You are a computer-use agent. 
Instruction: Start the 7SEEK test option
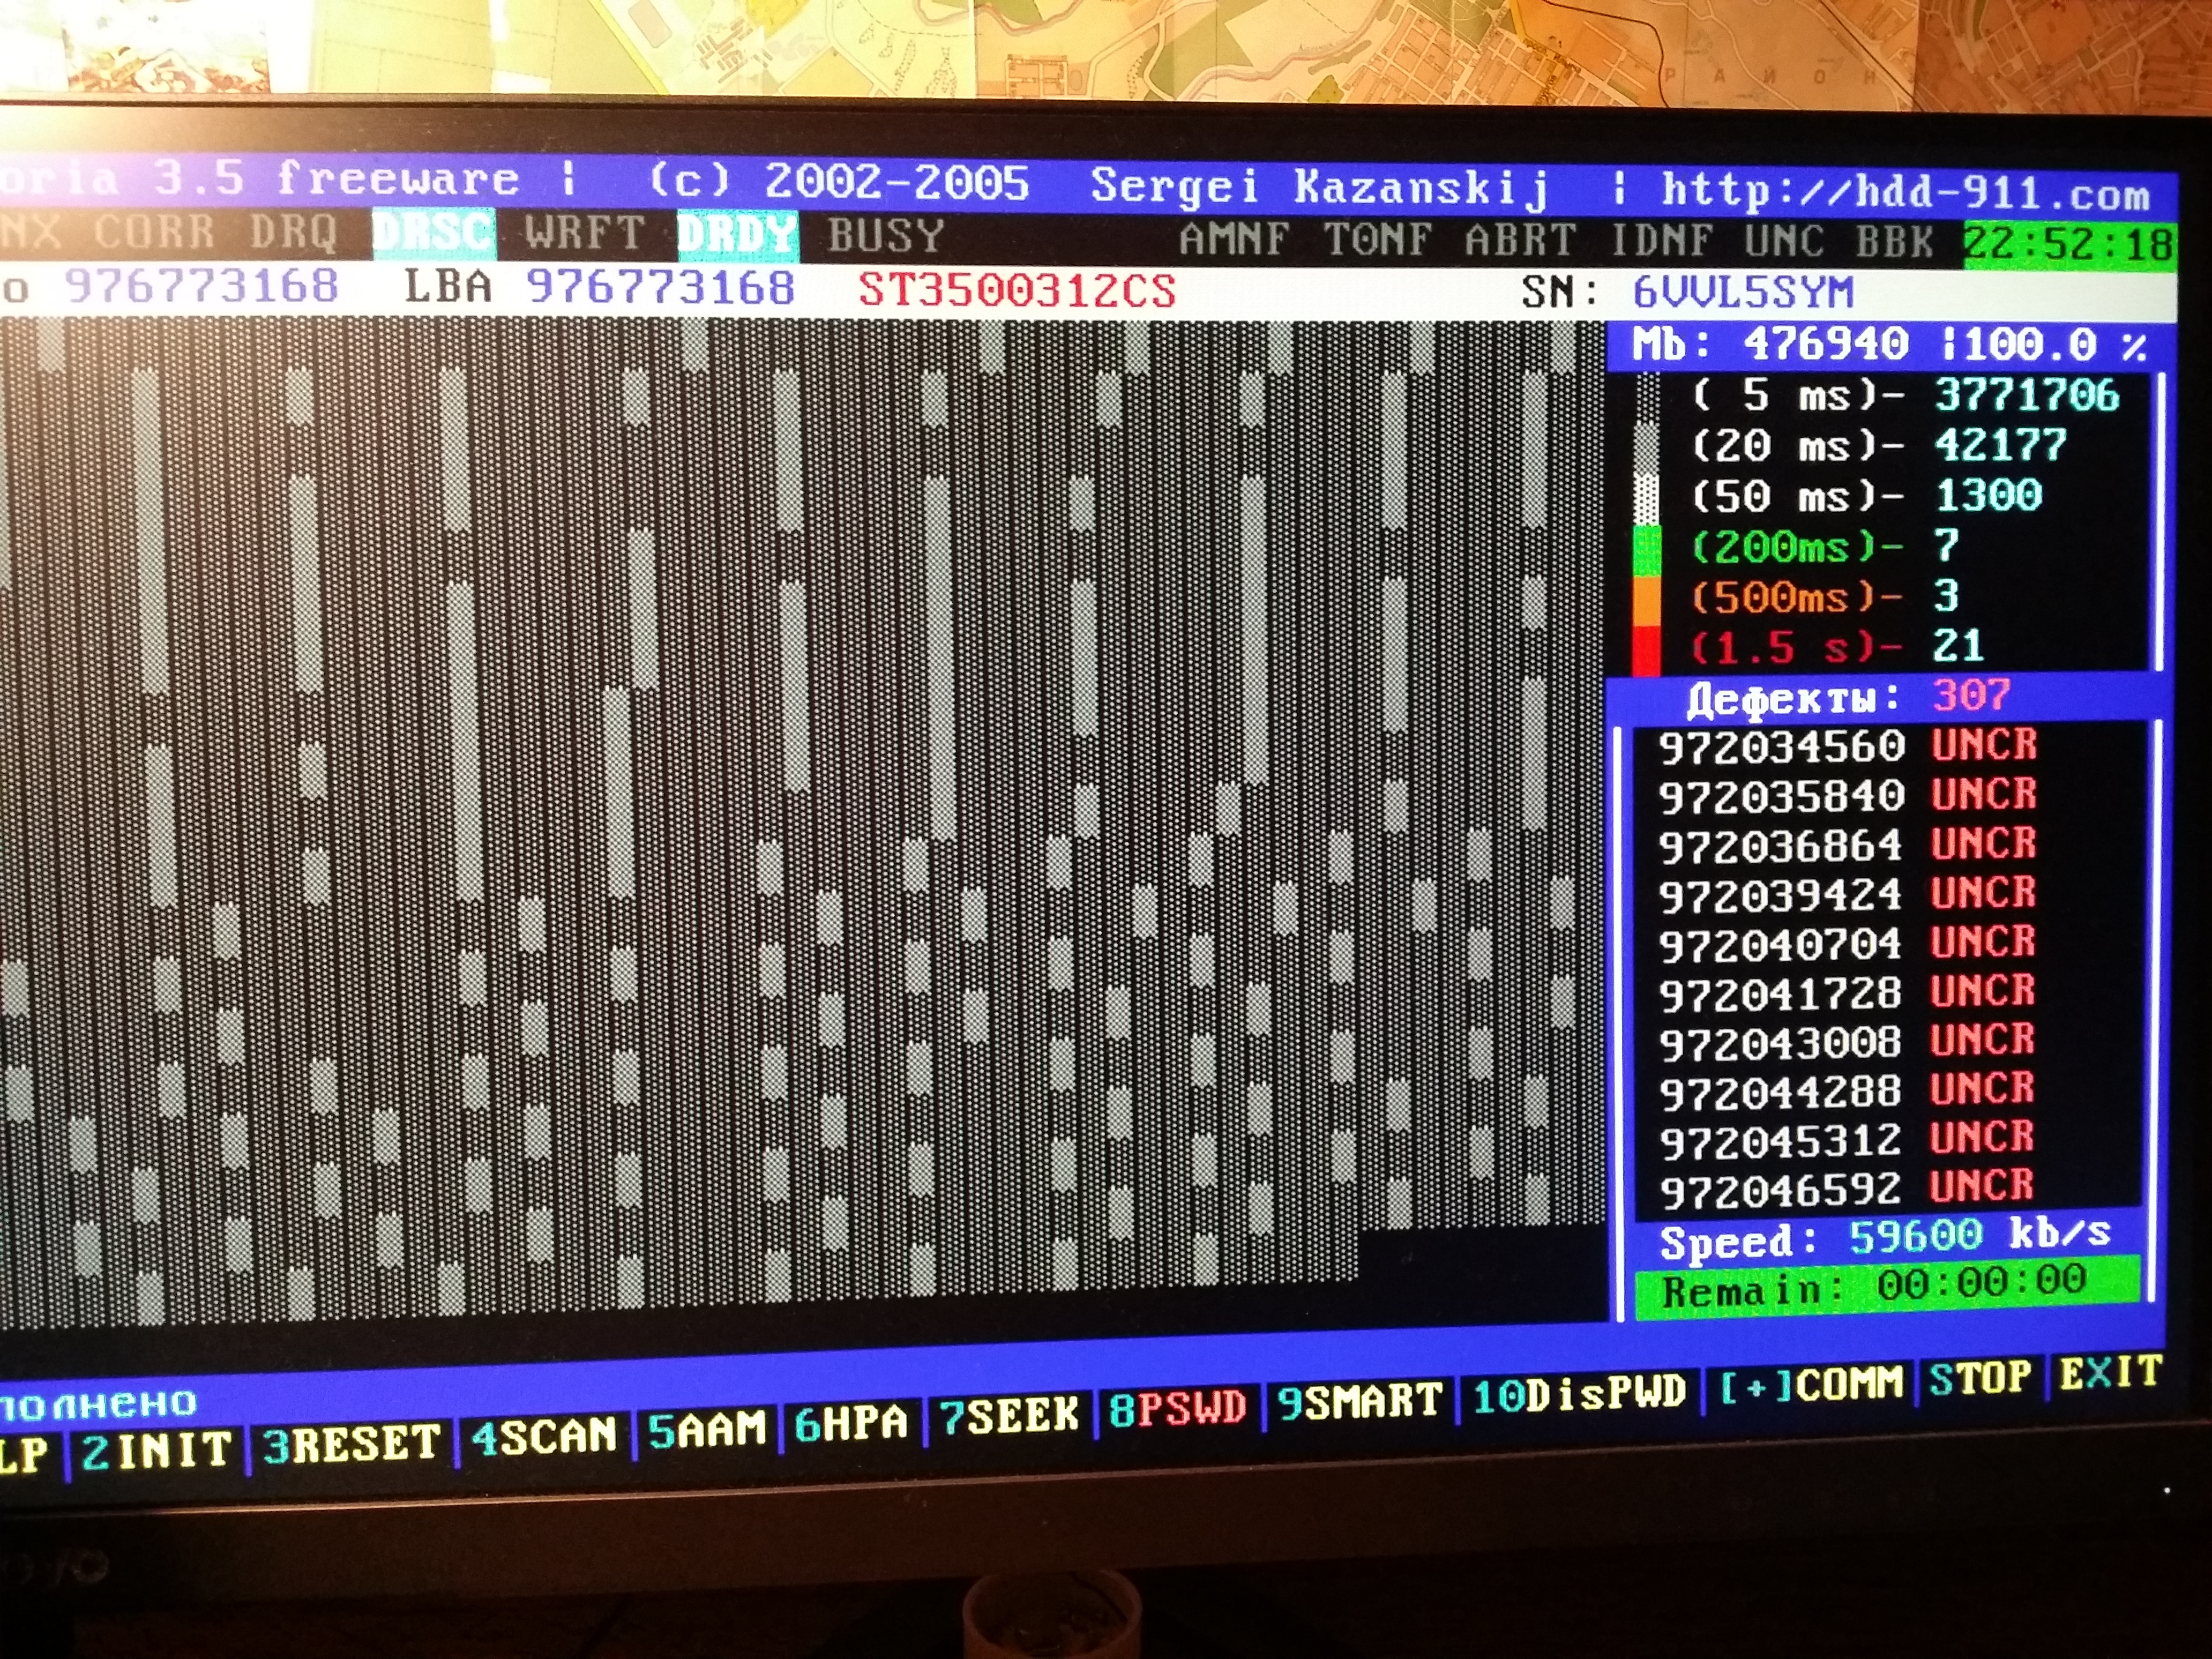(x=1010, y=1417)
